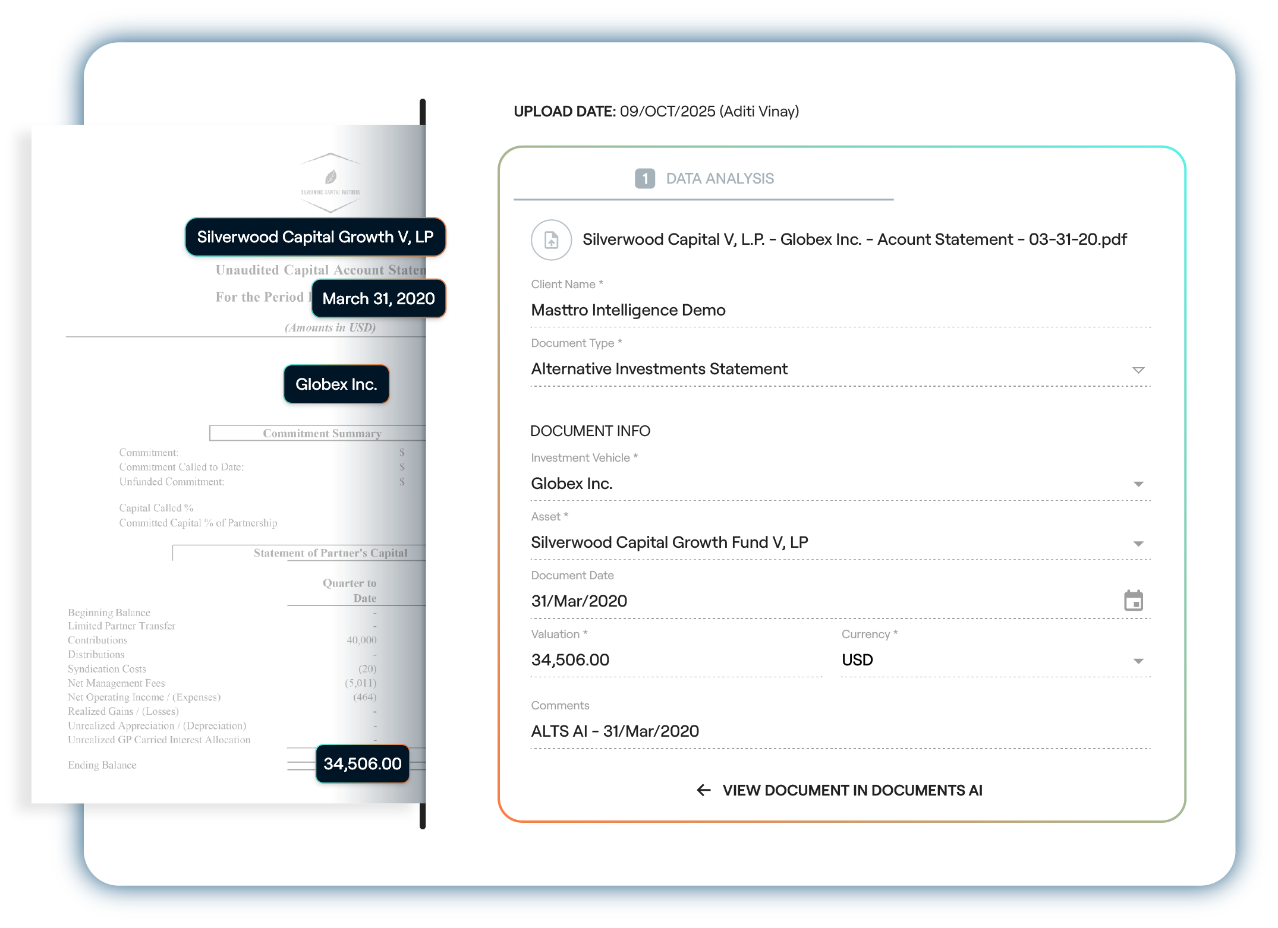This screenshot has height=928, width=1278.
Task: Open the calendar picker for Document Date
Action: 1134,601
